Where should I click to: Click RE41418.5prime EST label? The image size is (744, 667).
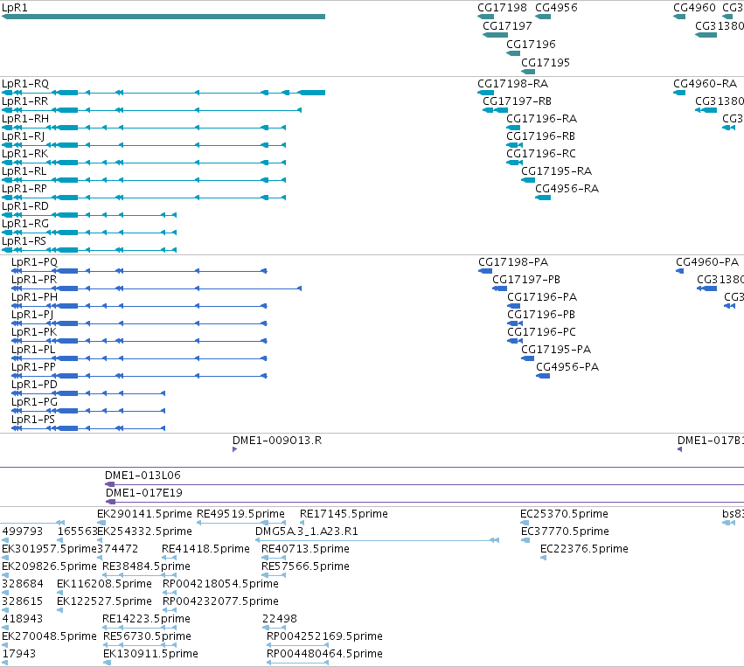[205, 549]
